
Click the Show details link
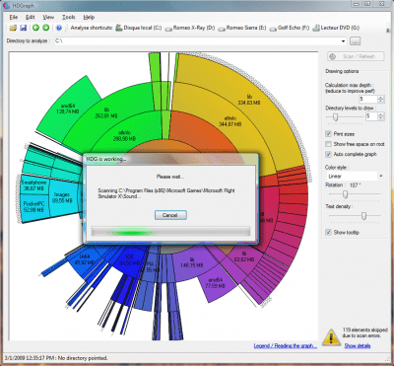pyautogui.click(x=358, y=345)
